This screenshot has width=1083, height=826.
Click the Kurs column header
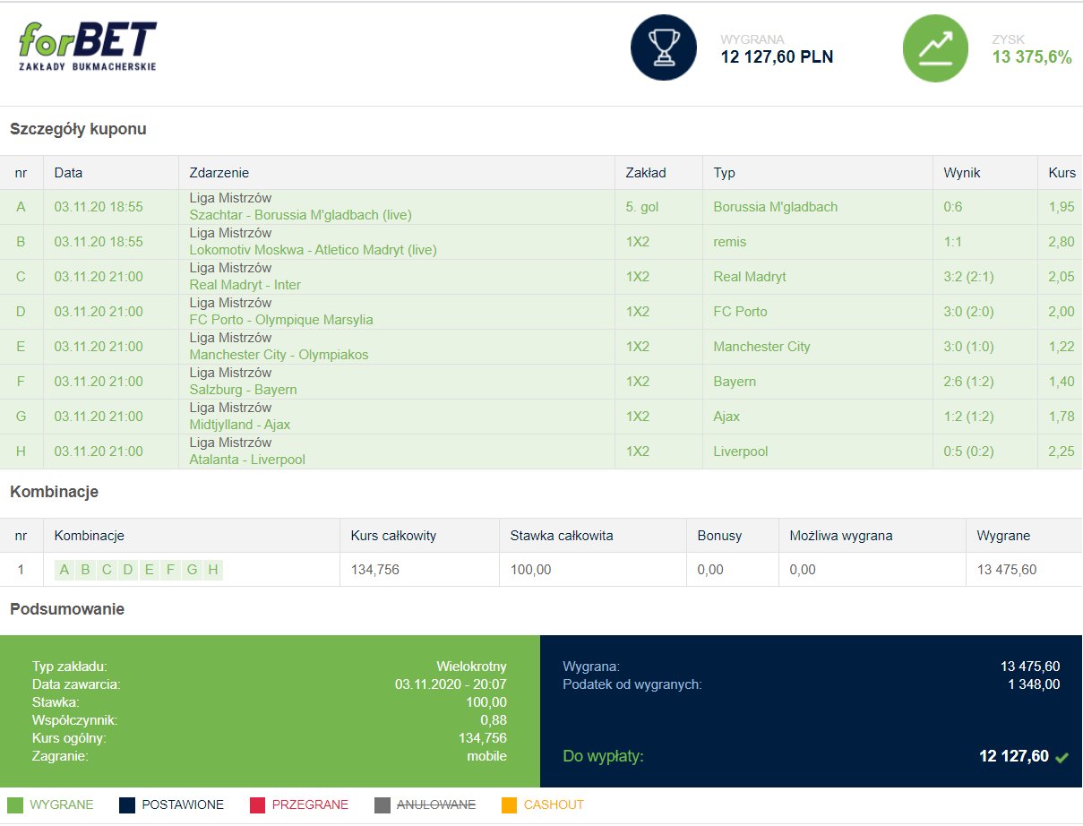1062,173
